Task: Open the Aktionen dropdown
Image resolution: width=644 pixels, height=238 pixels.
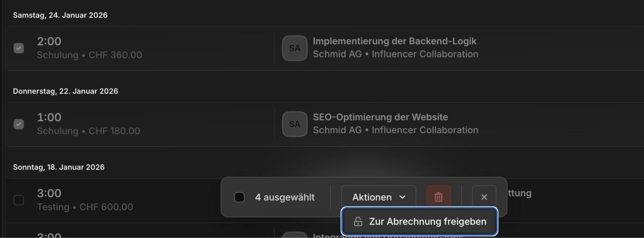Action: [379, 197]
